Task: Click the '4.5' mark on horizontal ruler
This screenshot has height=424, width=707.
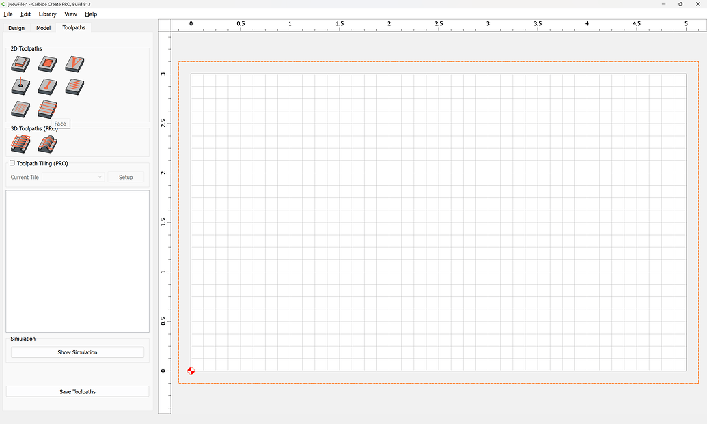Action: pyautogui.click(x=636, y=23)
